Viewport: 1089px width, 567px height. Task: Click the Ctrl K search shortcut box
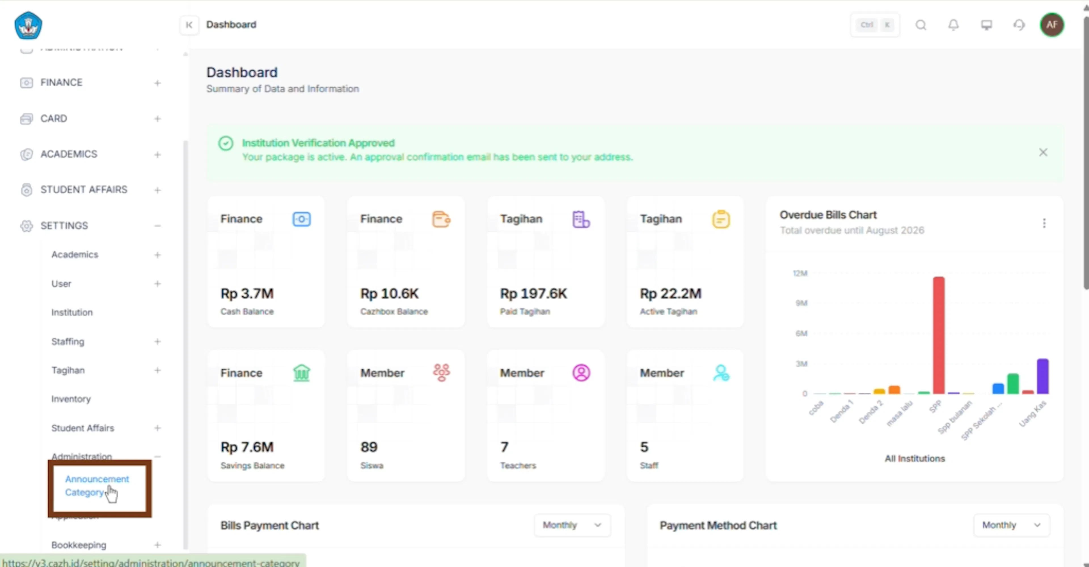point(875,25)
